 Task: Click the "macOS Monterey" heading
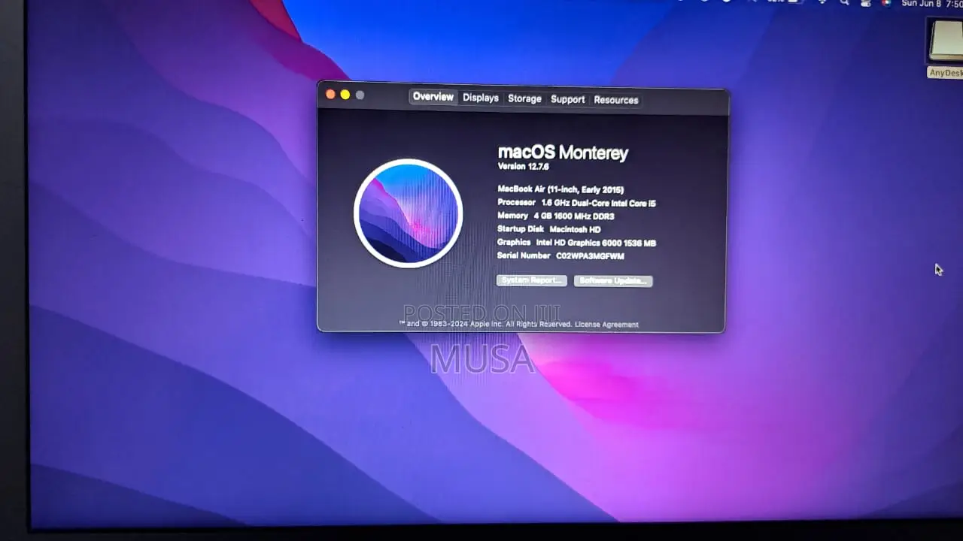(x=563, y=153)
